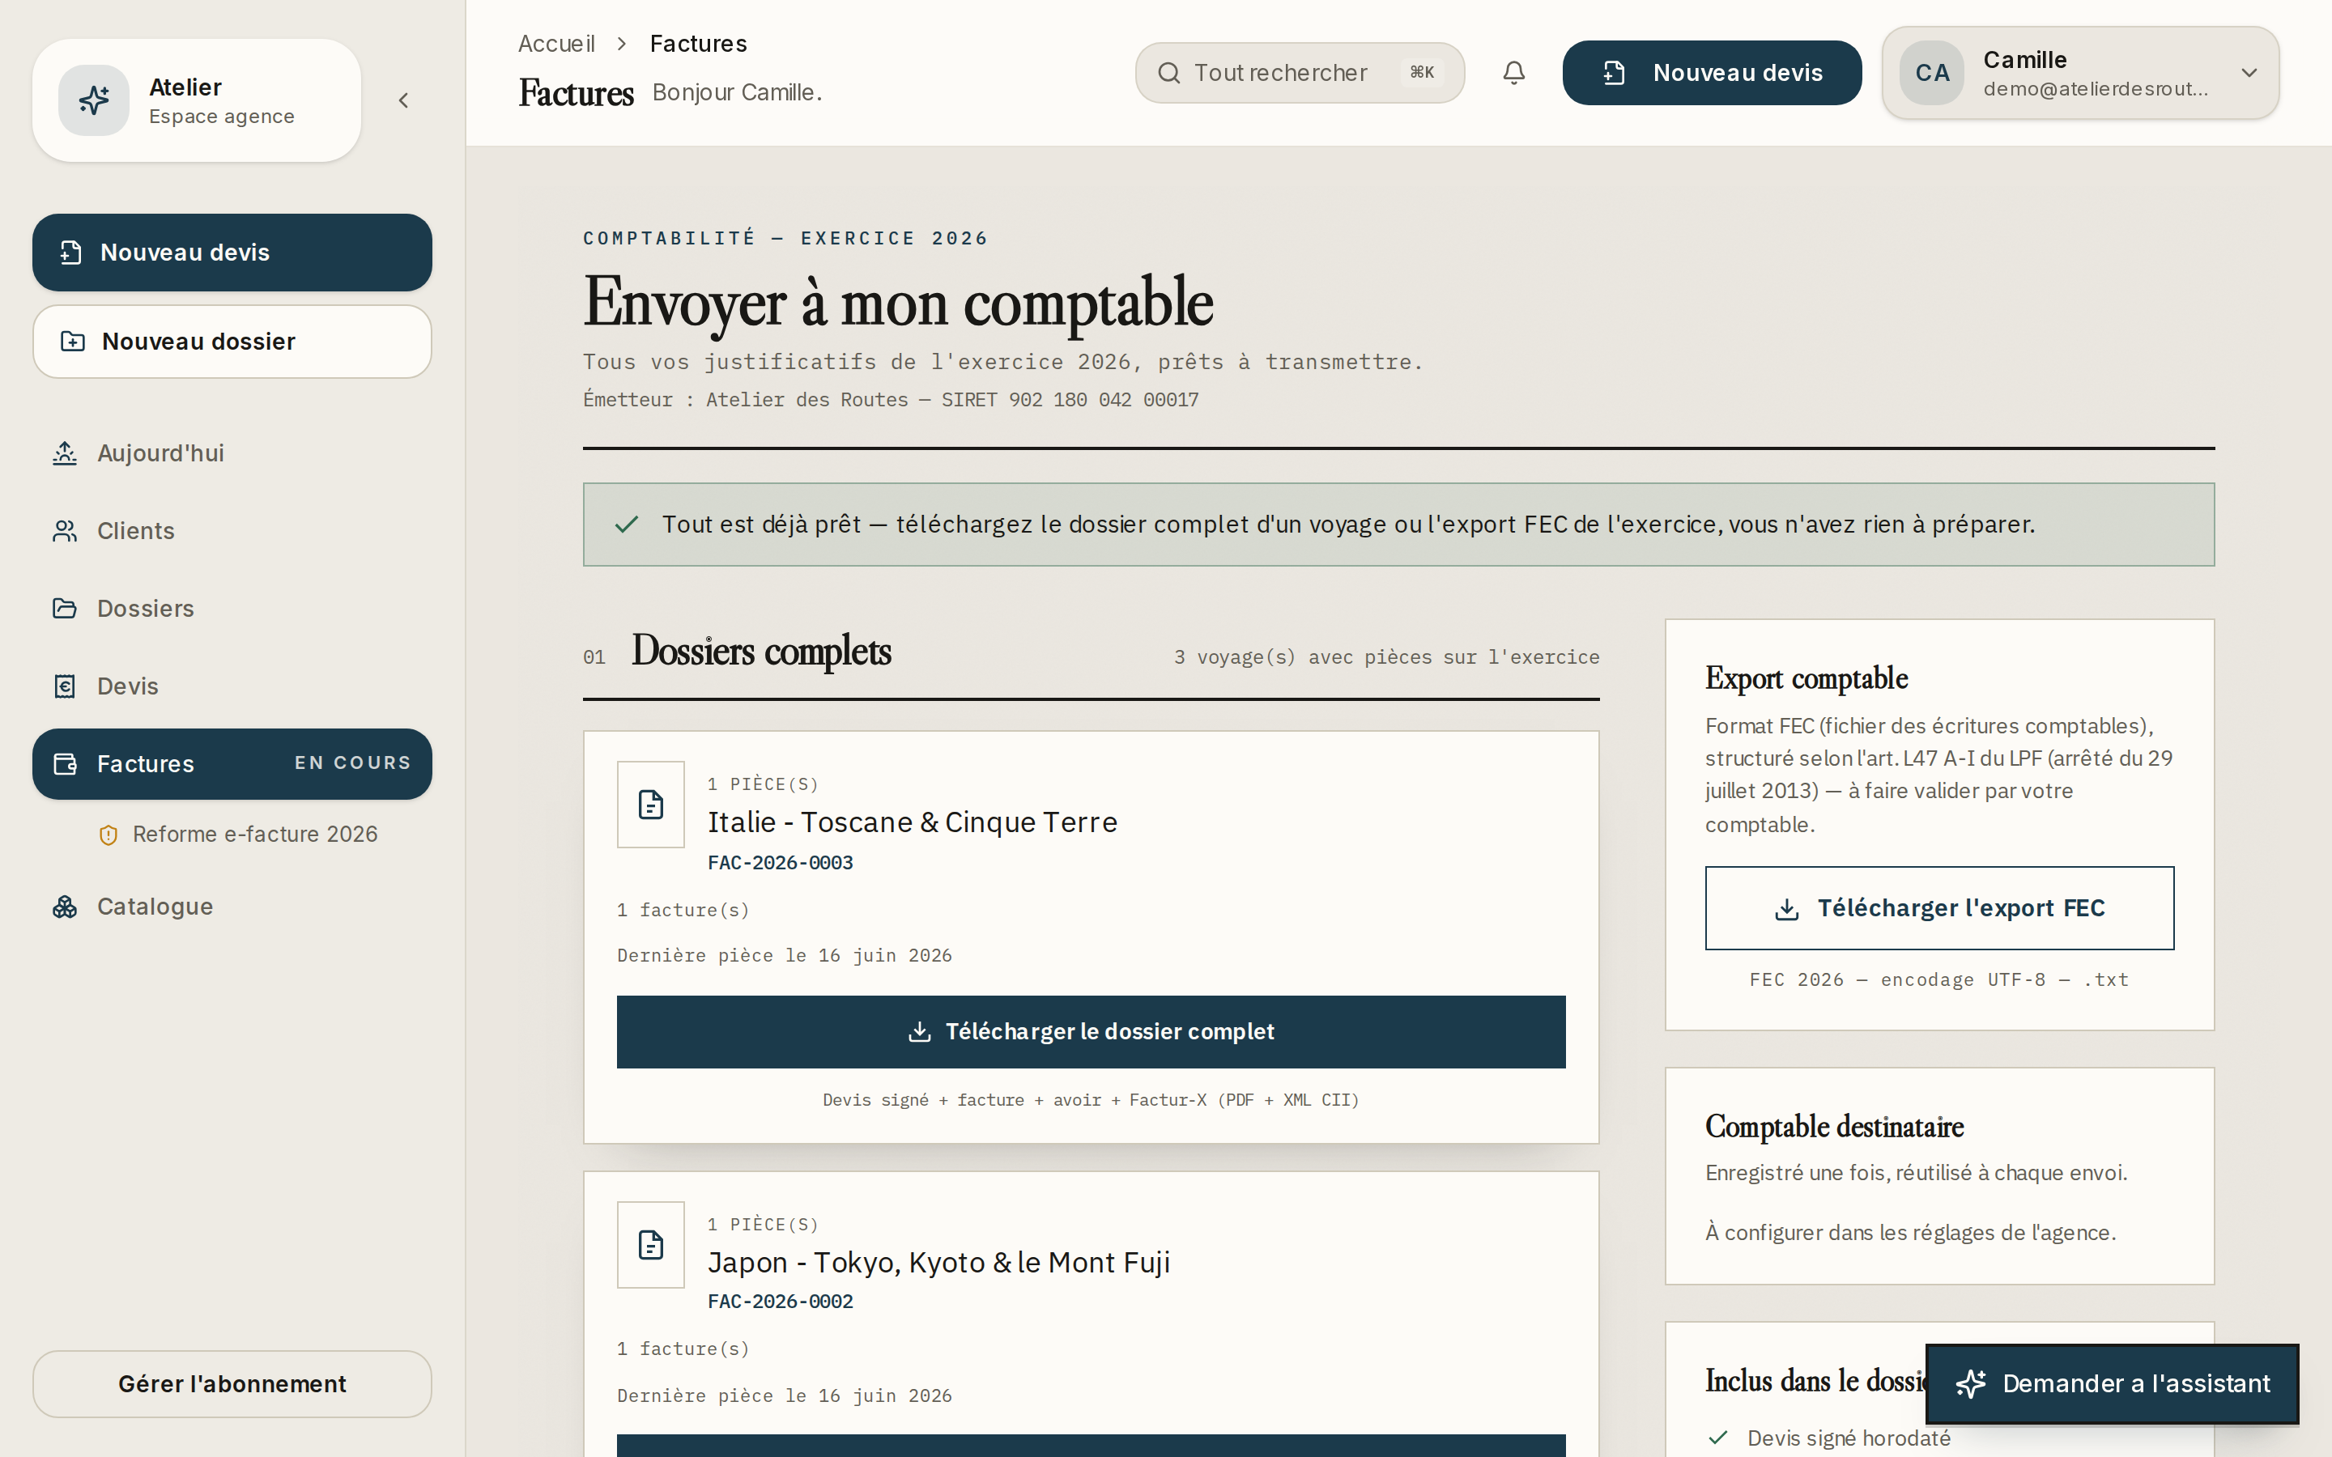Click the Dossiers complets section heading
The width and height of the screenshot is (2332, 1457).
[761, 652]
